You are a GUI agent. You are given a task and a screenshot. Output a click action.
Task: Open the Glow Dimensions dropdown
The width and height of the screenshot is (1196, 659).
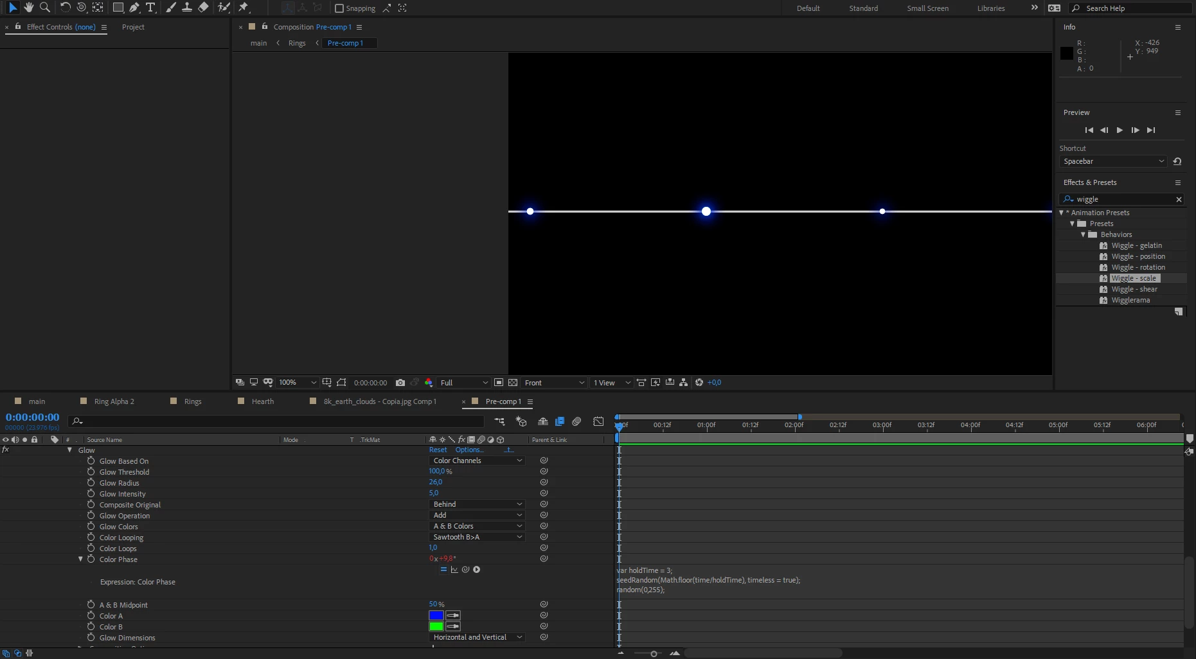point(477,637)
